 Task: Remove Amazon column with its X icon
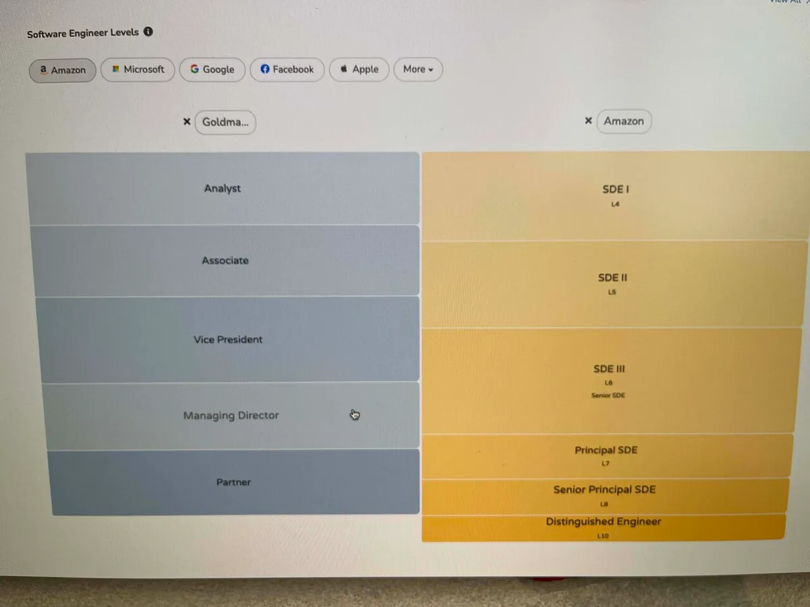[x=588, y=121]
